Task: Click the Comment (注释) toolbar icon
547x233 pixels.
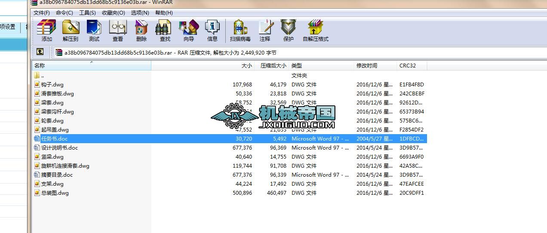Action: (265, 28)
